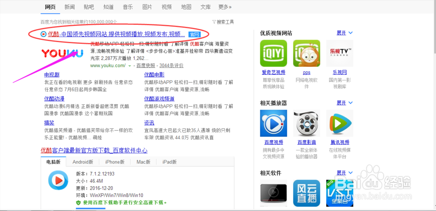Viewport: 436px width, 211px height.
Task: Click the Youku client blue play icon
Action: [58, 180]
